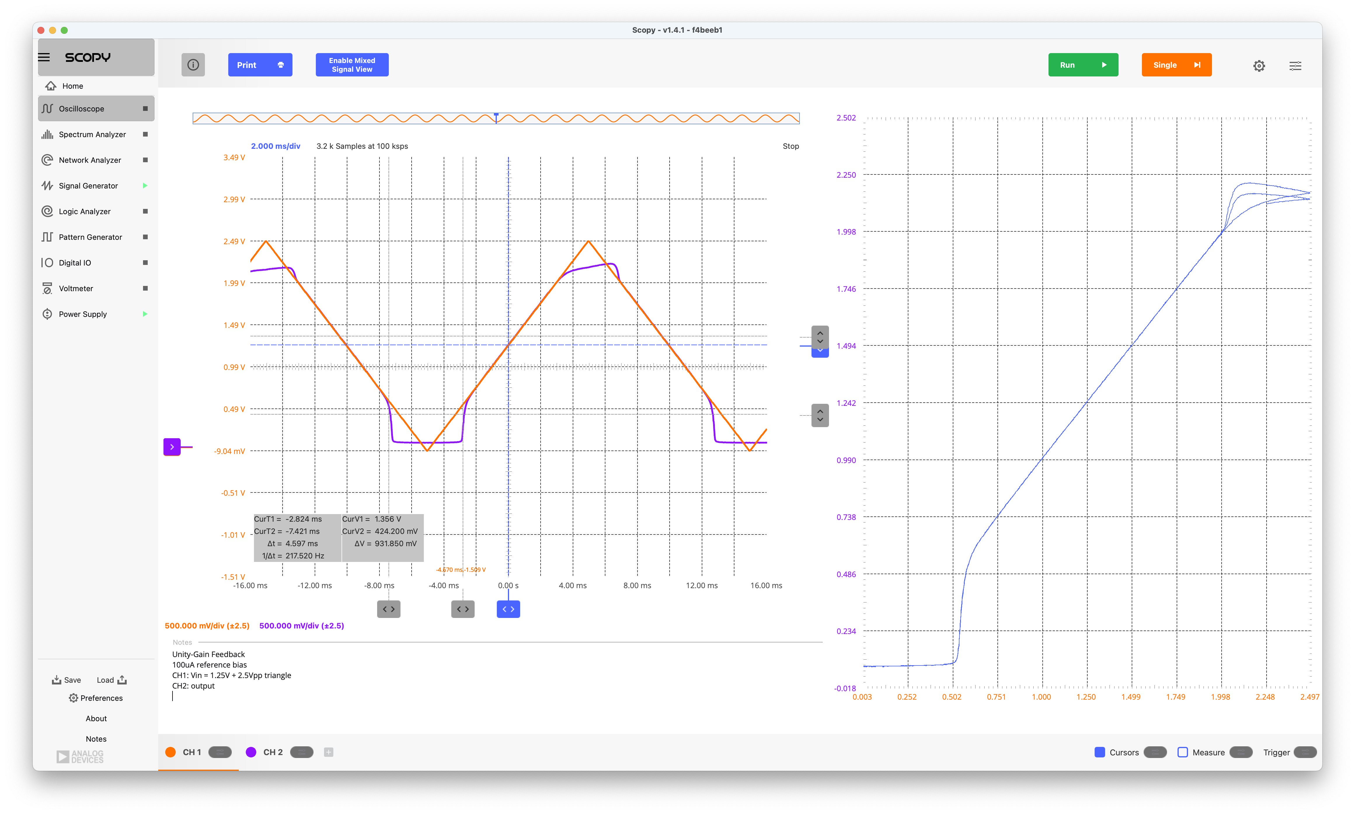Image resolution: width=1355 pixels, height=814 pixels.
Task: Open CH 2 settings menu button
Action: [302, 752]
